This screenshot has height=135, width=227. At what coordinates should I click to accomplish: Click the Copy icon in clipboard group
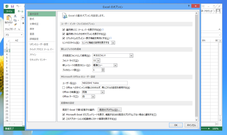(15, 20)
